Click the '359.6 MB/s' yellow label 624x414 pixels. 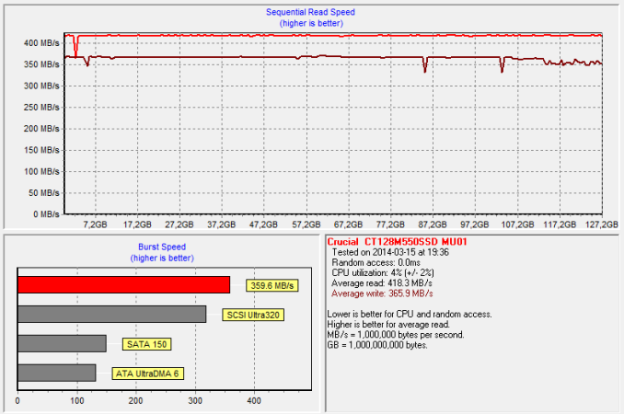point(272,285)
